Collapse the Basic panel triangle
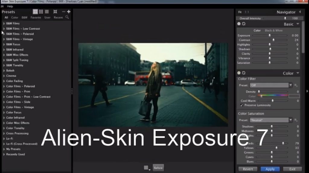 click(x=298, y=24)
